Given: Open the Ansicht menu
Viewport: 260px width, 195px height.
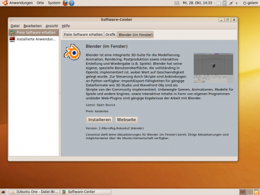Looking at the screenshot, I should point(51,26).
